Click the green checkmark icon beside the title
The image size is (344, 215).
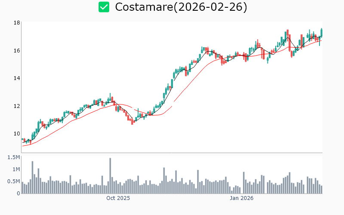pos(104,7)
